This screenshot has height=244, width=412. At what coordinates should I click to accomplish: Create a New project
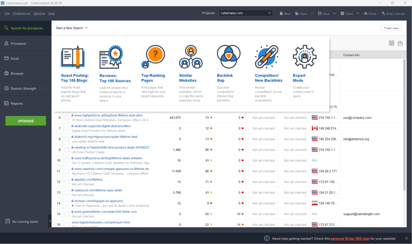(285, 14)
